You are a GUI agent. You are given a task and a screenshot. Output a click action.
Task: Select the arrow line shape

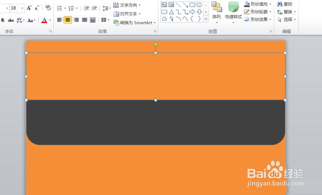point(185,5)
